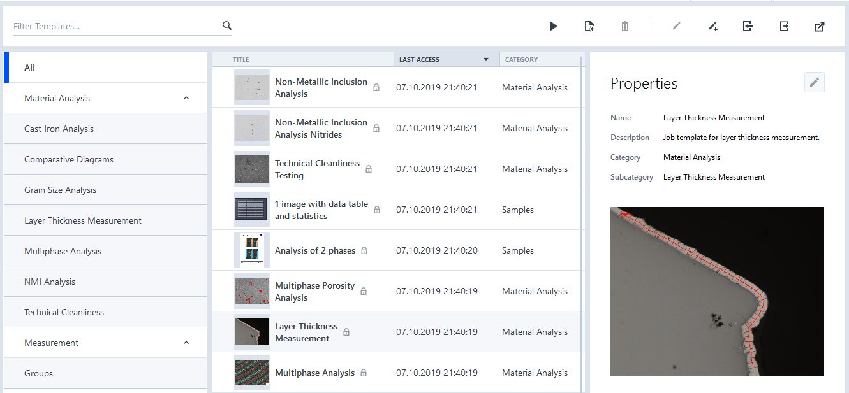
Task: Run the selected job template
Action: click(x=553, y=26)
